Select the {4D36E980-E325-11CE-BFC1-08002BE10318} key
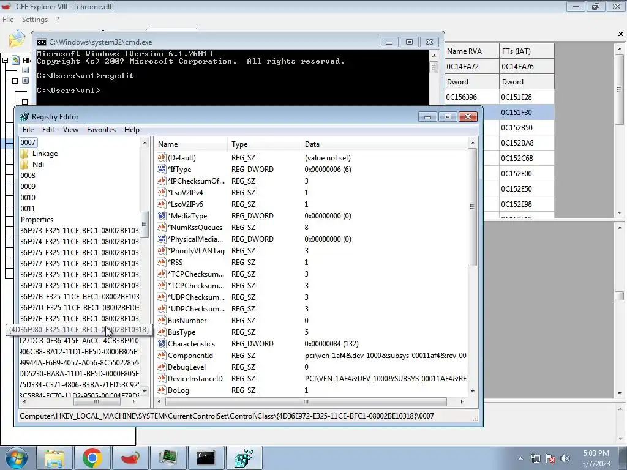Viewport: 627px width, 470px height. (x=79, y=330)
